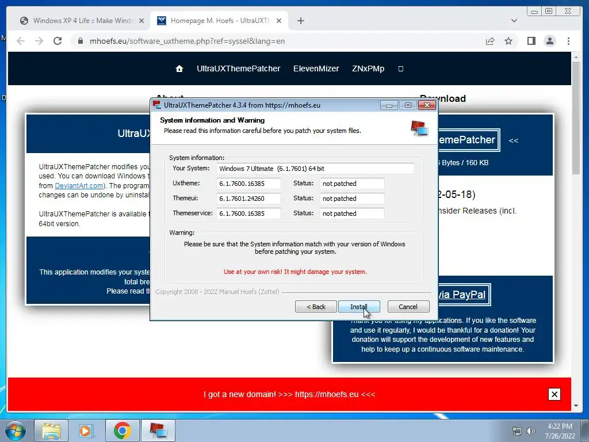Image resolution: width=589 pixels, height=442 pixels.
Task: Click the red risk warning text
Action: [x=295, y=272]
